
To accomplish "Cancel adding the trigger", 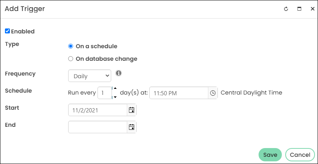I will pos(300,155).
